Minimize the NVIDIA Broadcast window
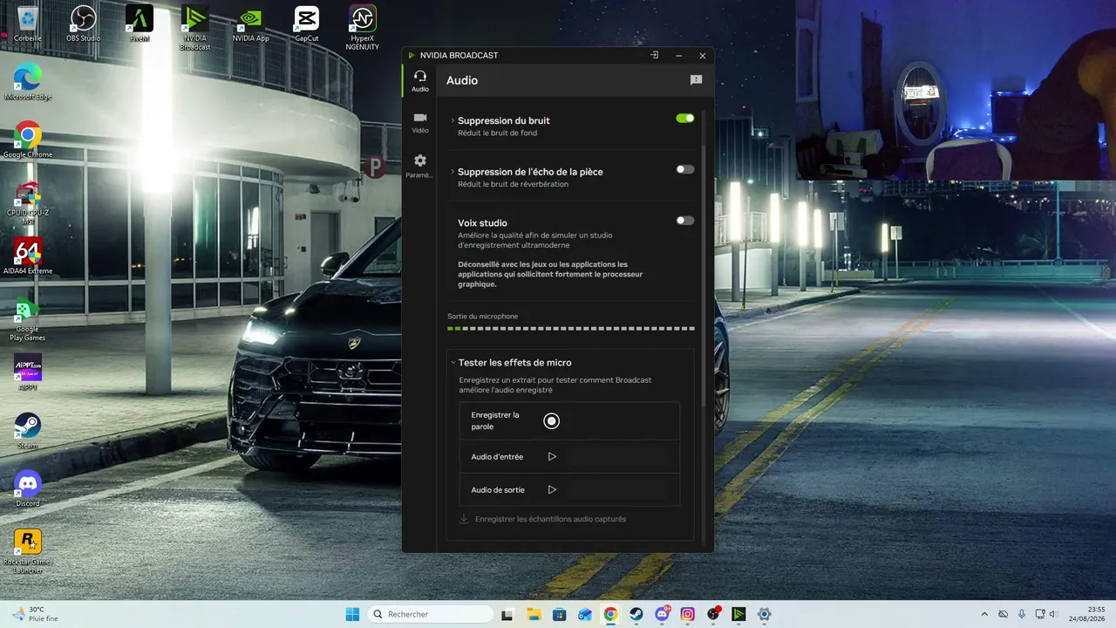 678,55
